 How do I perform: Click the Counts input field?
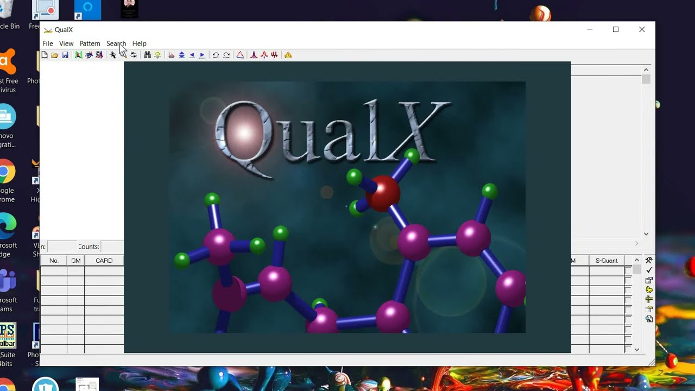112,247
